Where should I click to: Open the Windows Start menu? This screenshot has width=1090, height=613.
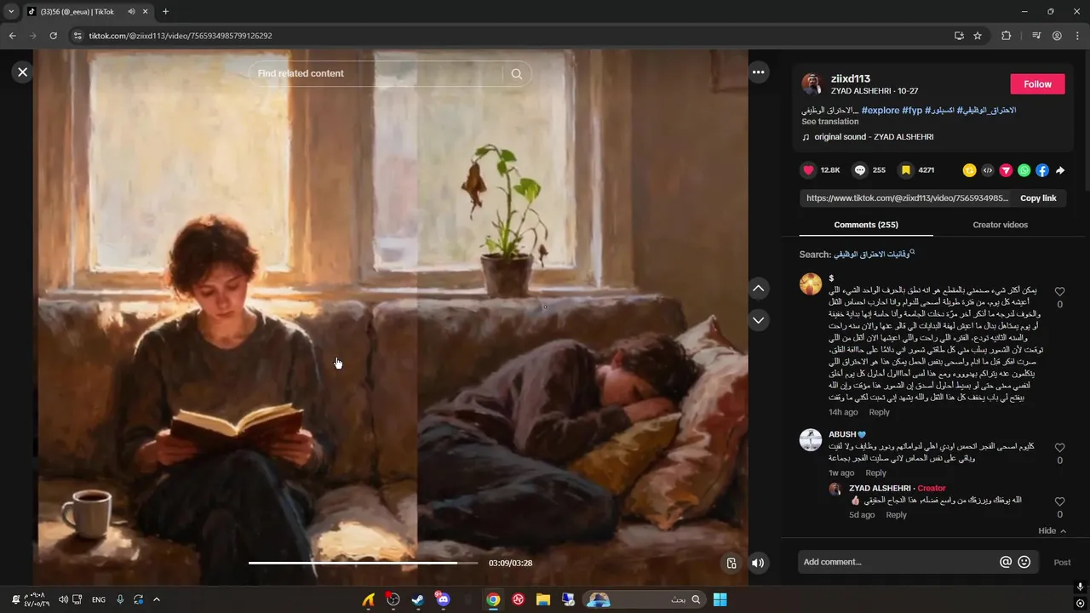click(x=720, y=599)
